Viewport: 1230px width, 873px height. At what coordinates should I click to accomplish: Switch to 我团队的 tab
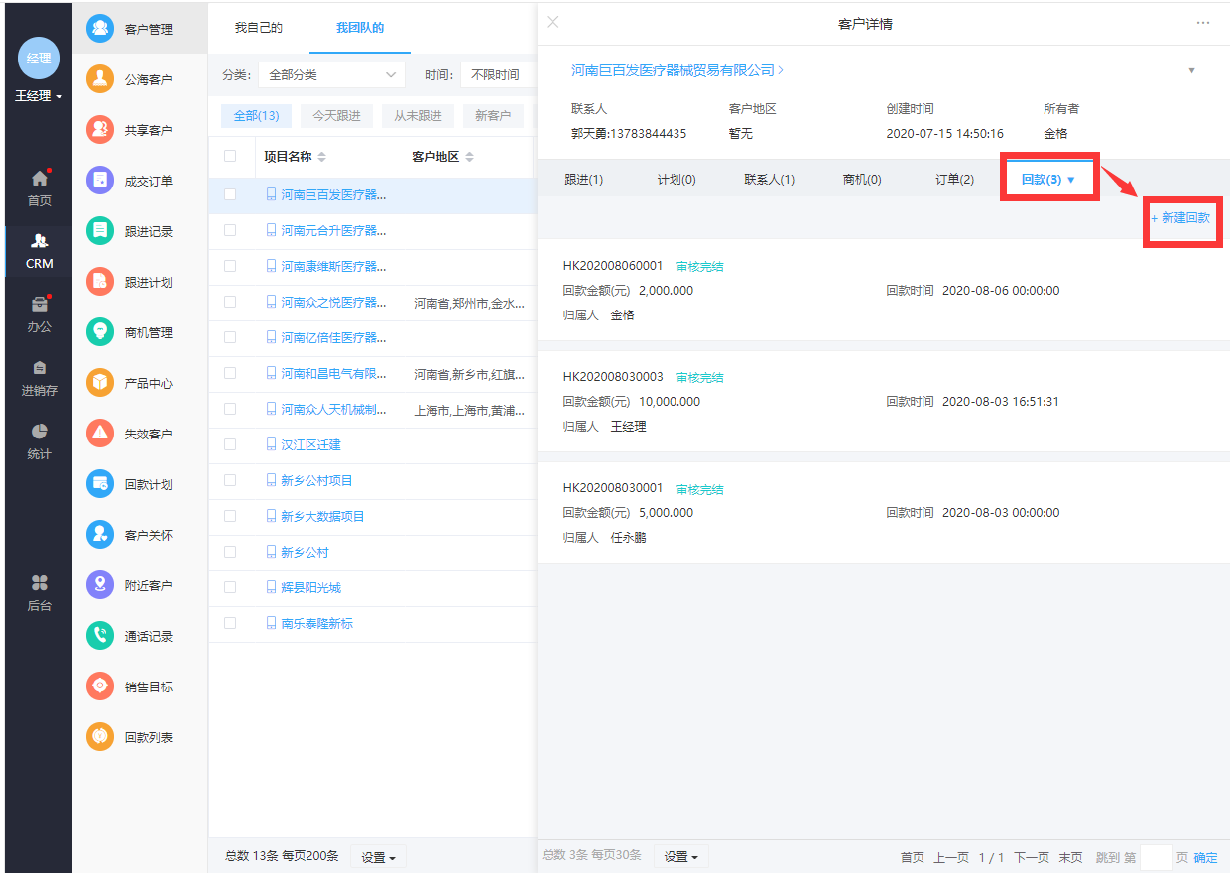point(360,28)
